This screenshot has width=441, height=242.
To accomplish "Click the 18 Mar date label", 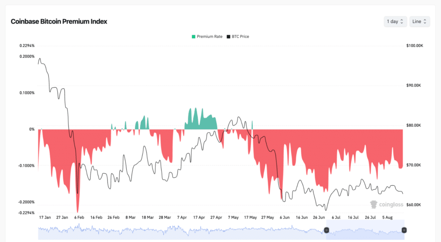I will (148, 217).
